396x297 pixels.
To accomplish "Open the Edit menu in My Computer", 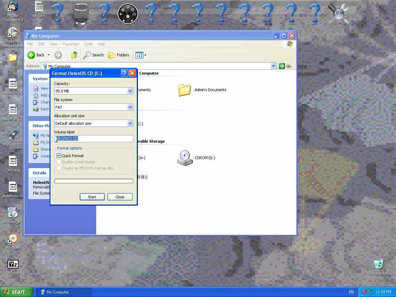I will click(41, 44).
